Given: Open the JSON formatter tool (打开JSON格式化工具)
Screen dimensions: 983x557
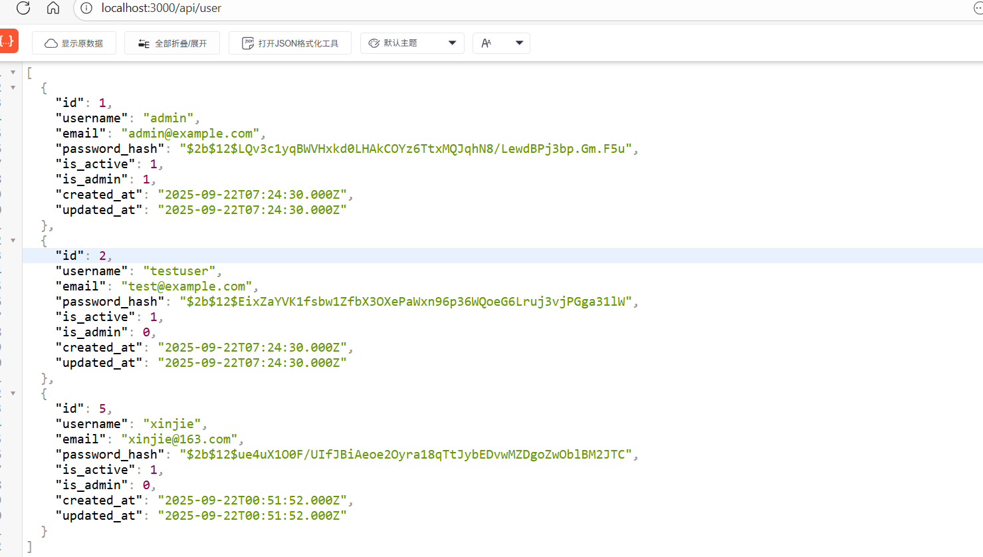Looking at the screenshot, I should [x=290, y=43].
